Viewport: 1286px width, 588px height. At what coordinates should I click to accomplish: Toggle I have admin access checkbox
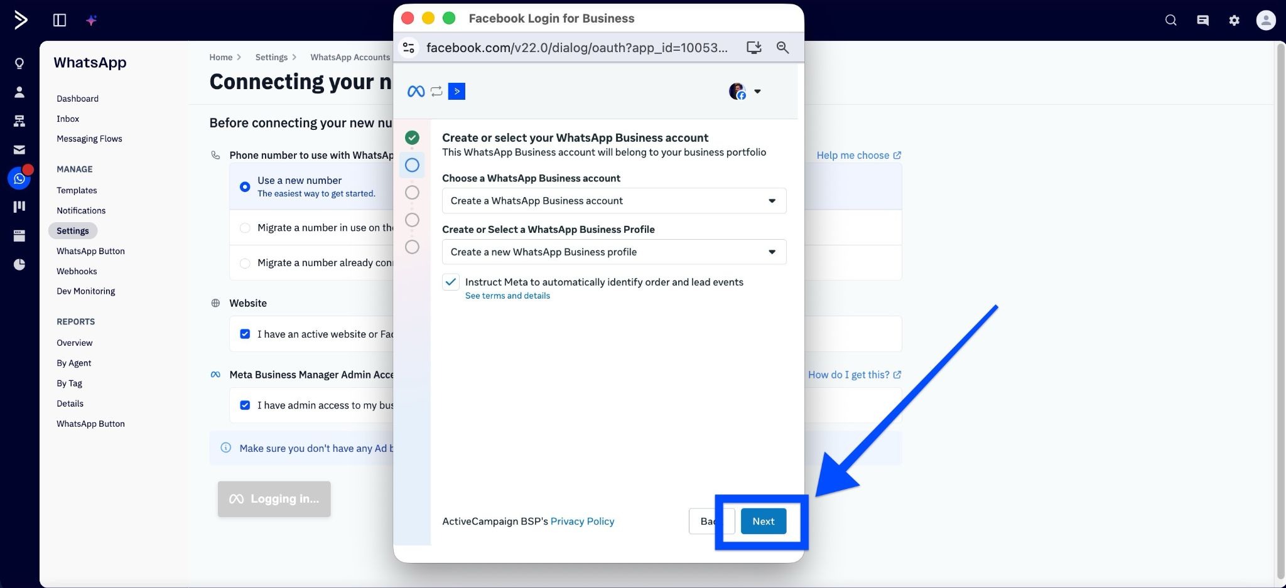[245, 405]
